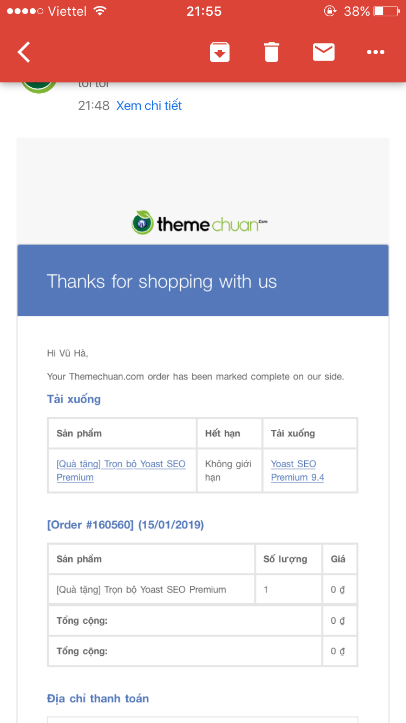Expand details via "Xem chi tiết"
This screenshot has height=723, width=406.
[149, 106]
